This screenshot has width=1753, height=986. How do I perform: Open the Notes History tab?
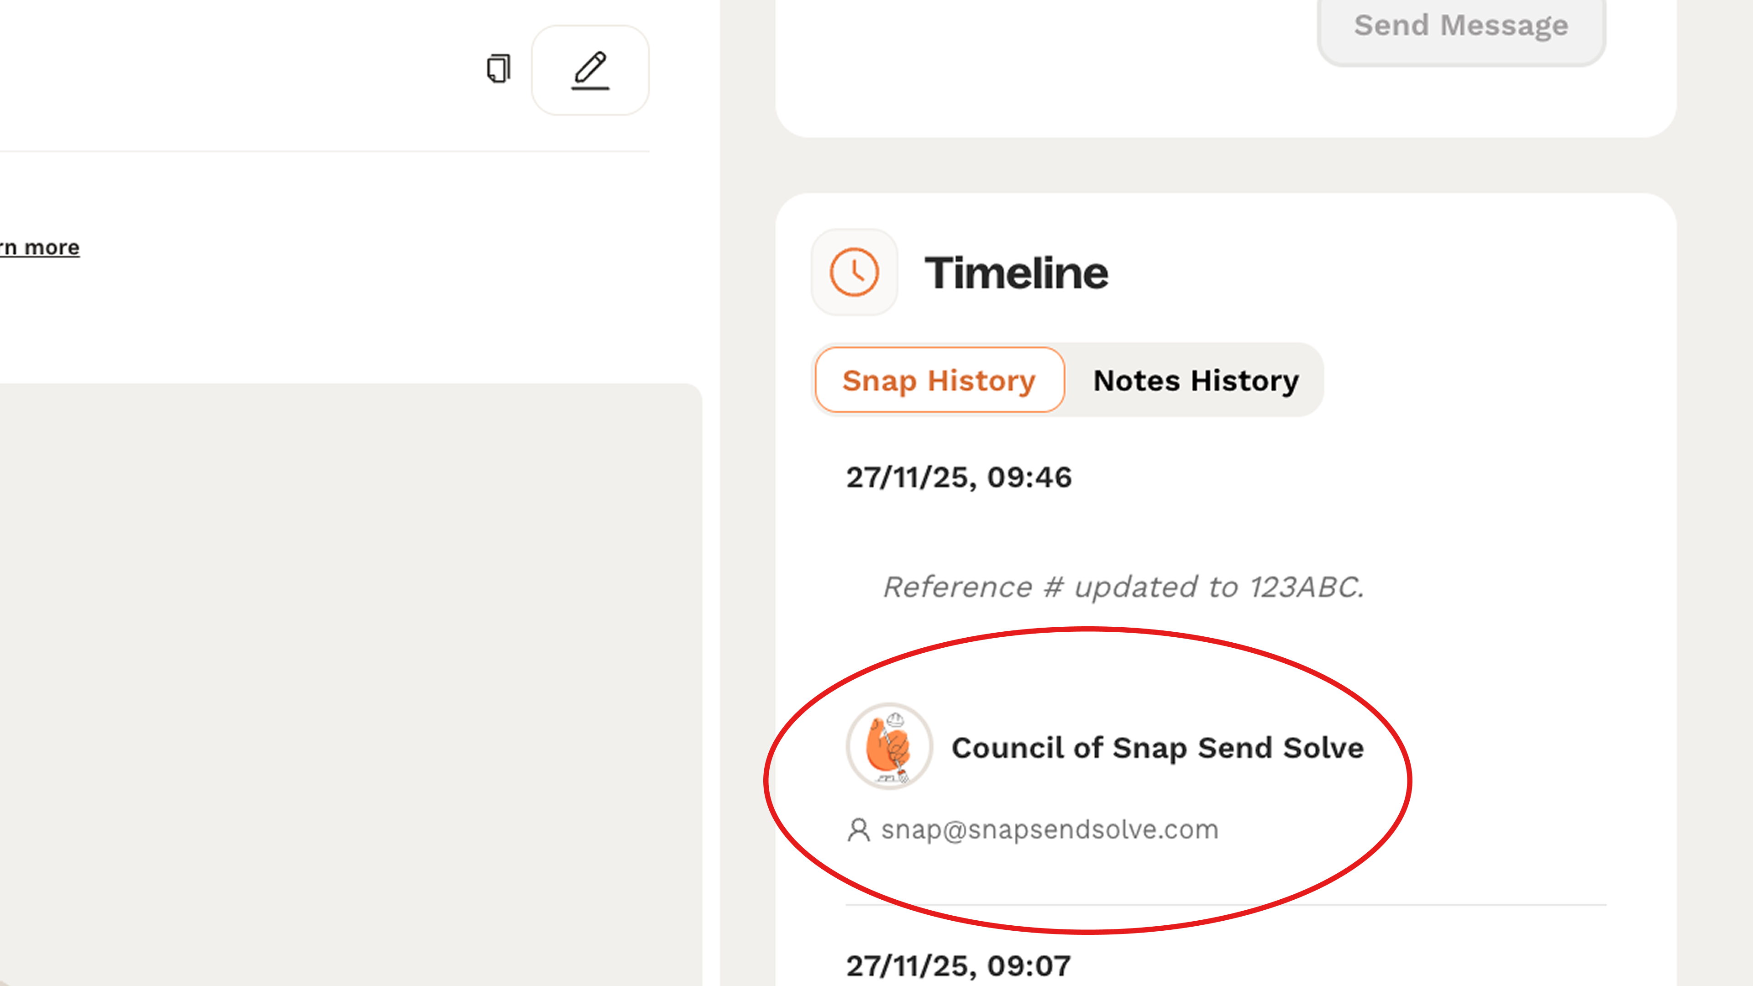(x=1196, y=380)
